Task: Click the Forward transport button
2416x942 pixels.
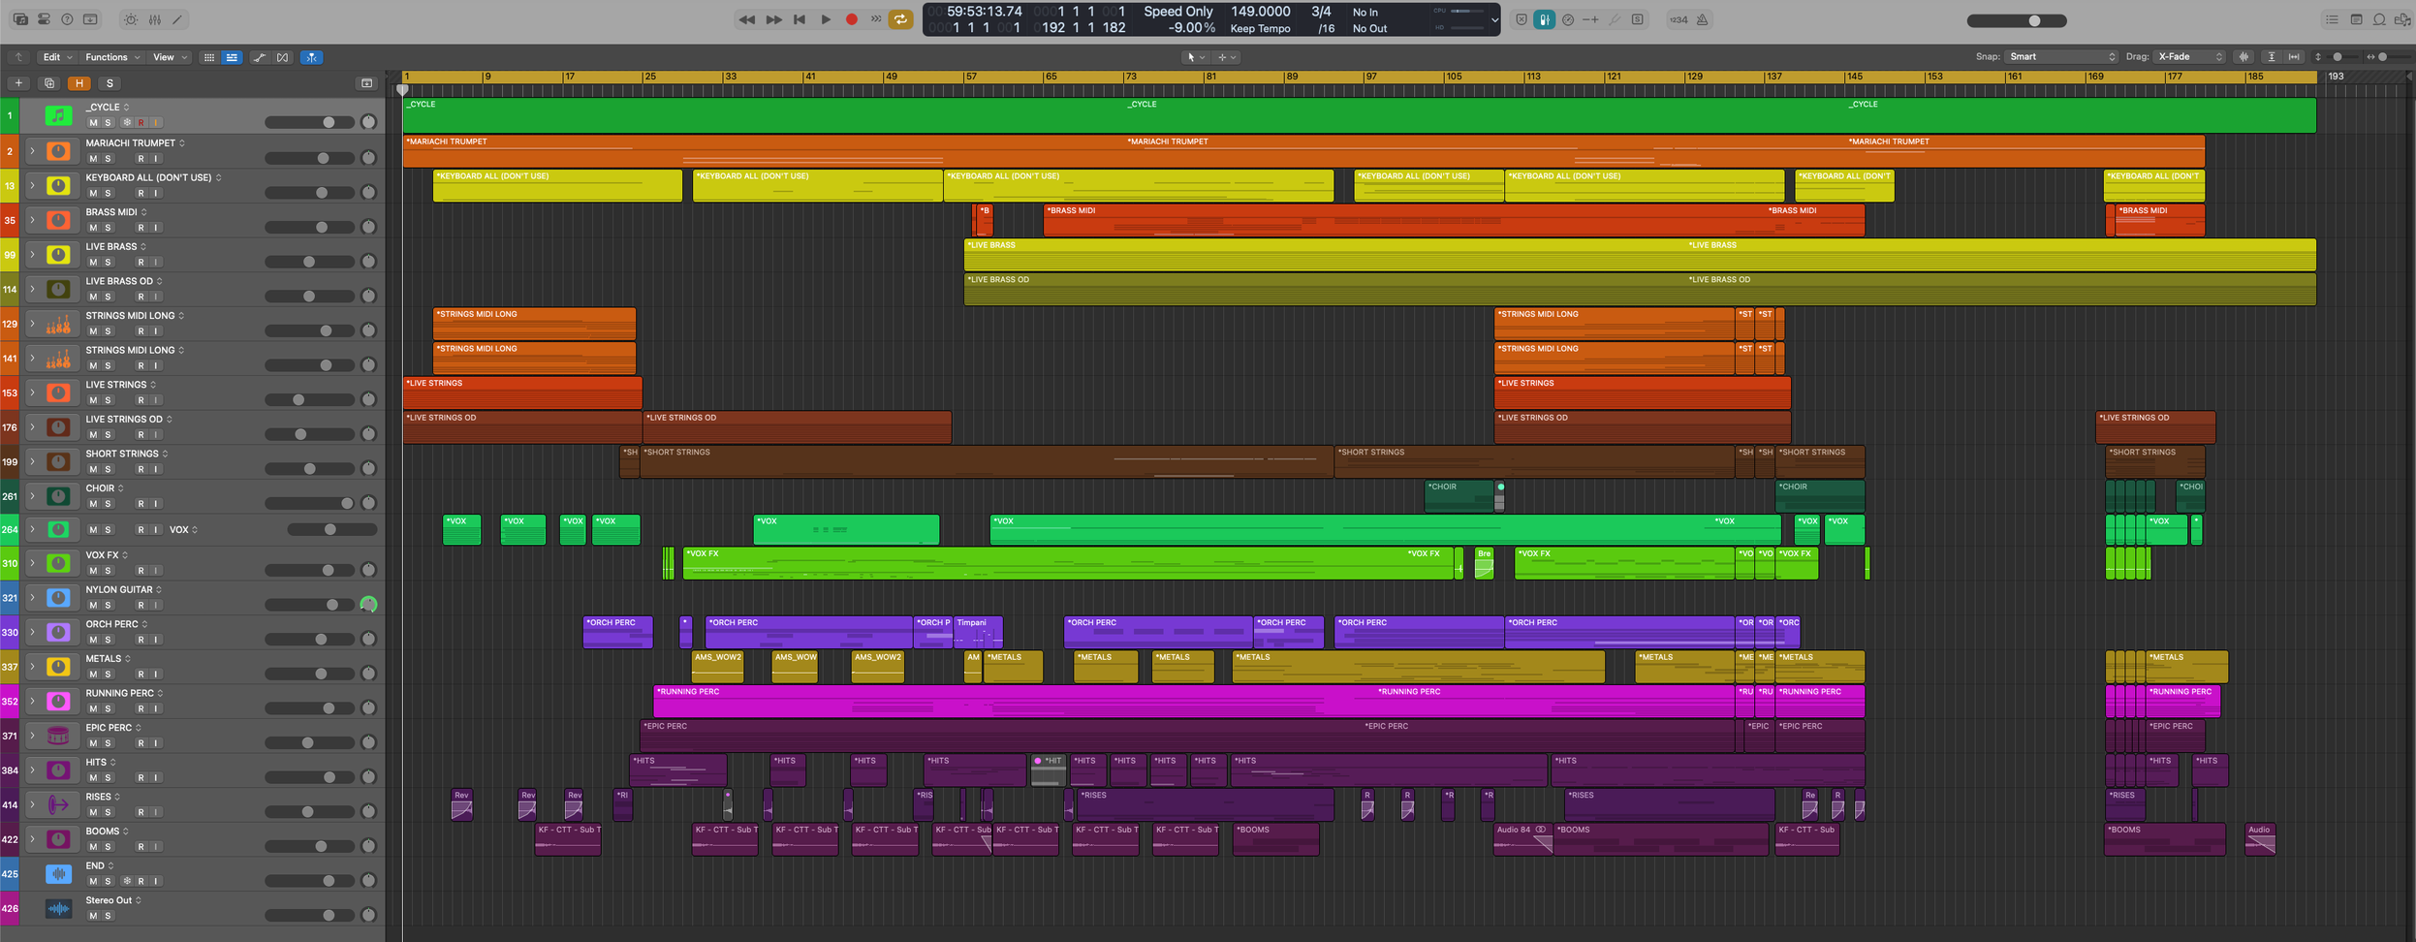Action: click(x=773, y=19)
